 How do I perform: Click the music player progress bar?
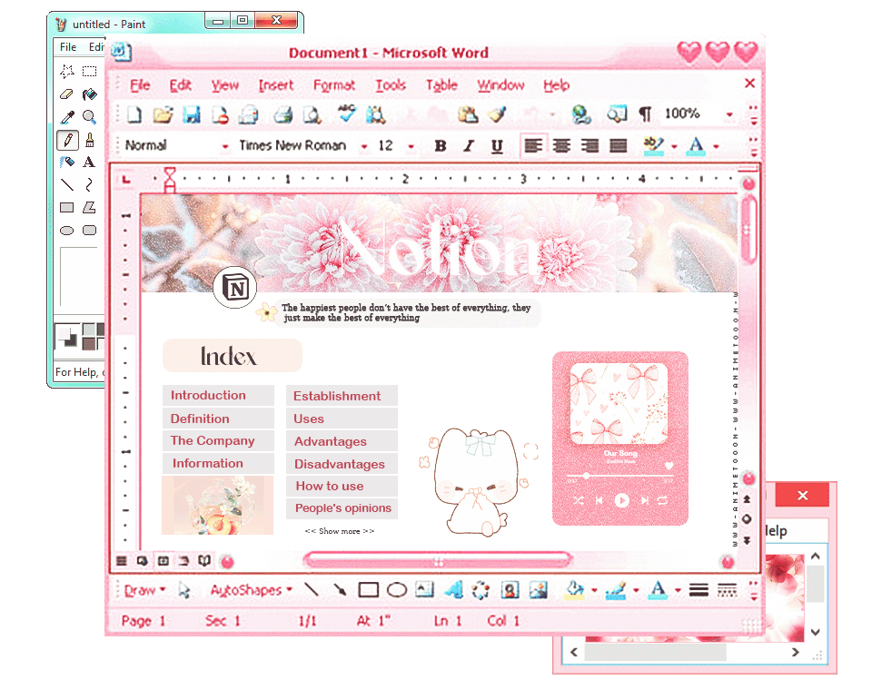[x=619, y=477]
